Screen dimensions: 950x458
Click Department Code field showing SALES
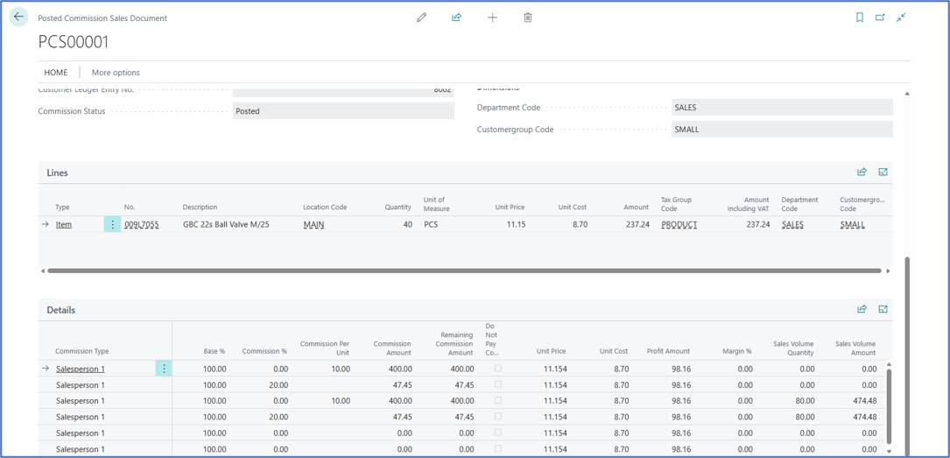click(782, 107)
